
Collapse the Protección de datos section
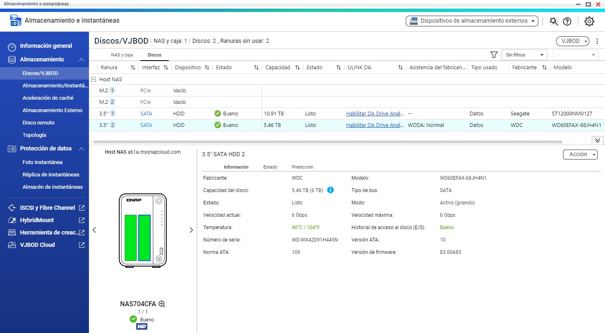click(x=81, y=149)
